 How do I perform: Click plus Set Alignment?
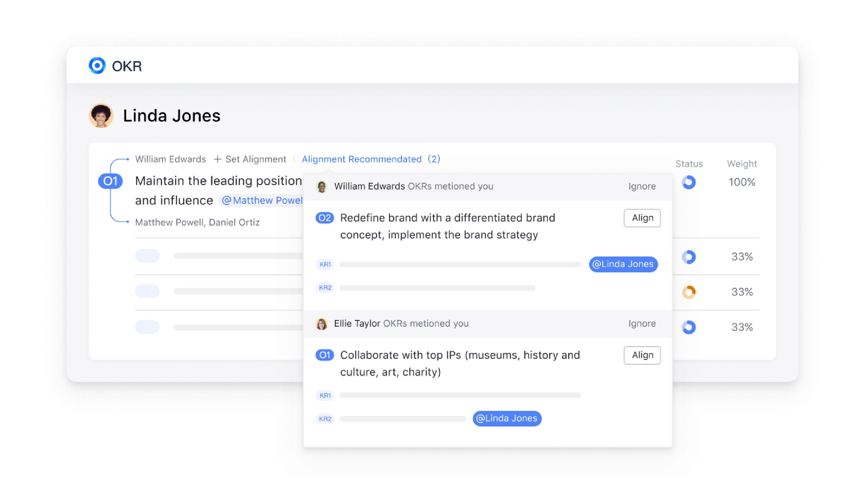click(250, 159)
